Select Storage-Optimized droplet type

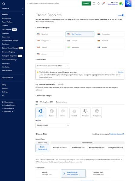(115, 148)
